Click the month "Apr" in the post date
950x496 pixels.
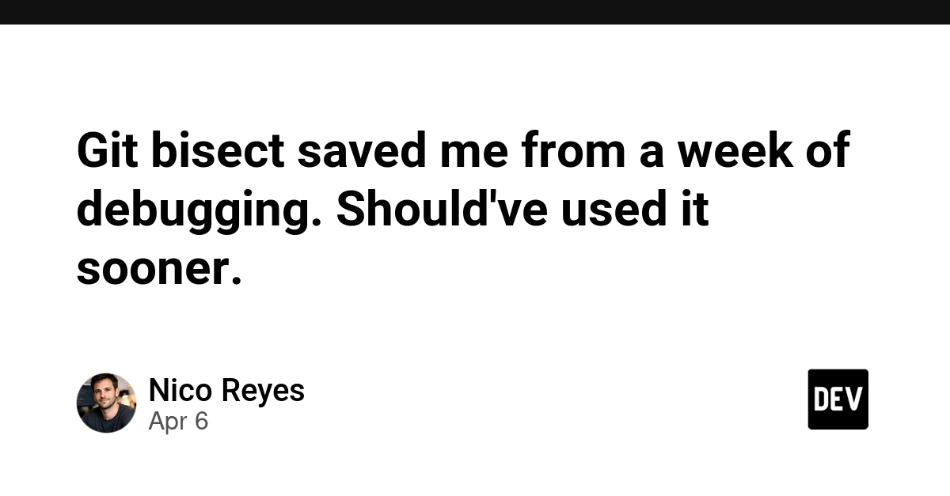[167, 422]
